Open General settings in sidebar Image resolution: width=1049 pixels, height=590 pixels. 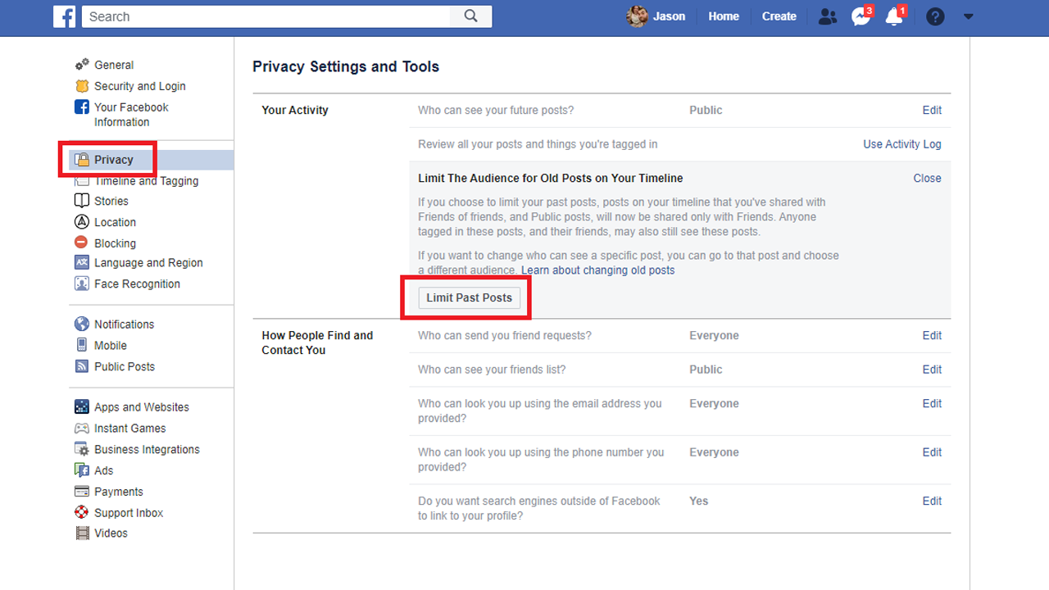tap(114, 65)
